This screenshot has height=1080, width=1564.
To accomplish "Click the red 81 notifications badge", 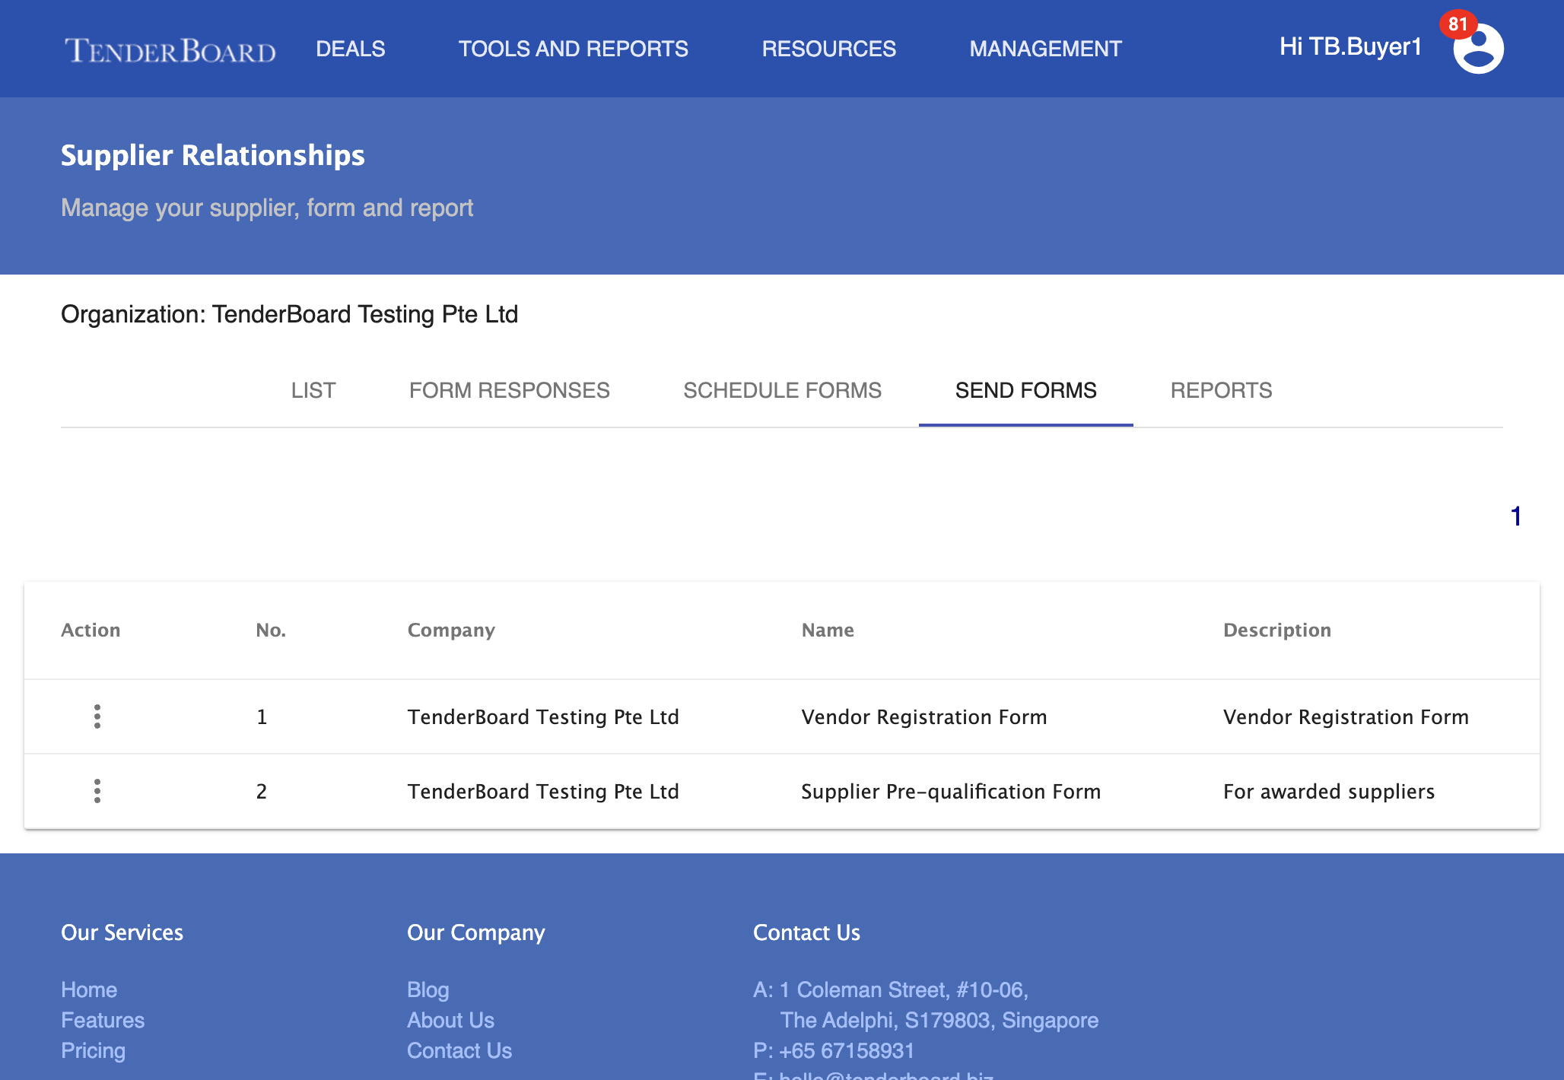I will click(1458, 24).
